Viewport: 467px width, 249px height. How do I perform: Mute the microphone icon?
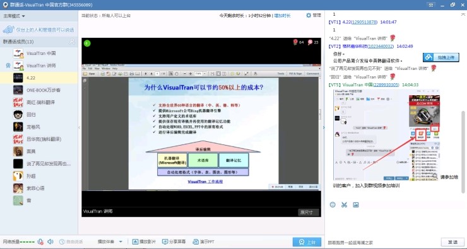pos(40,242)
